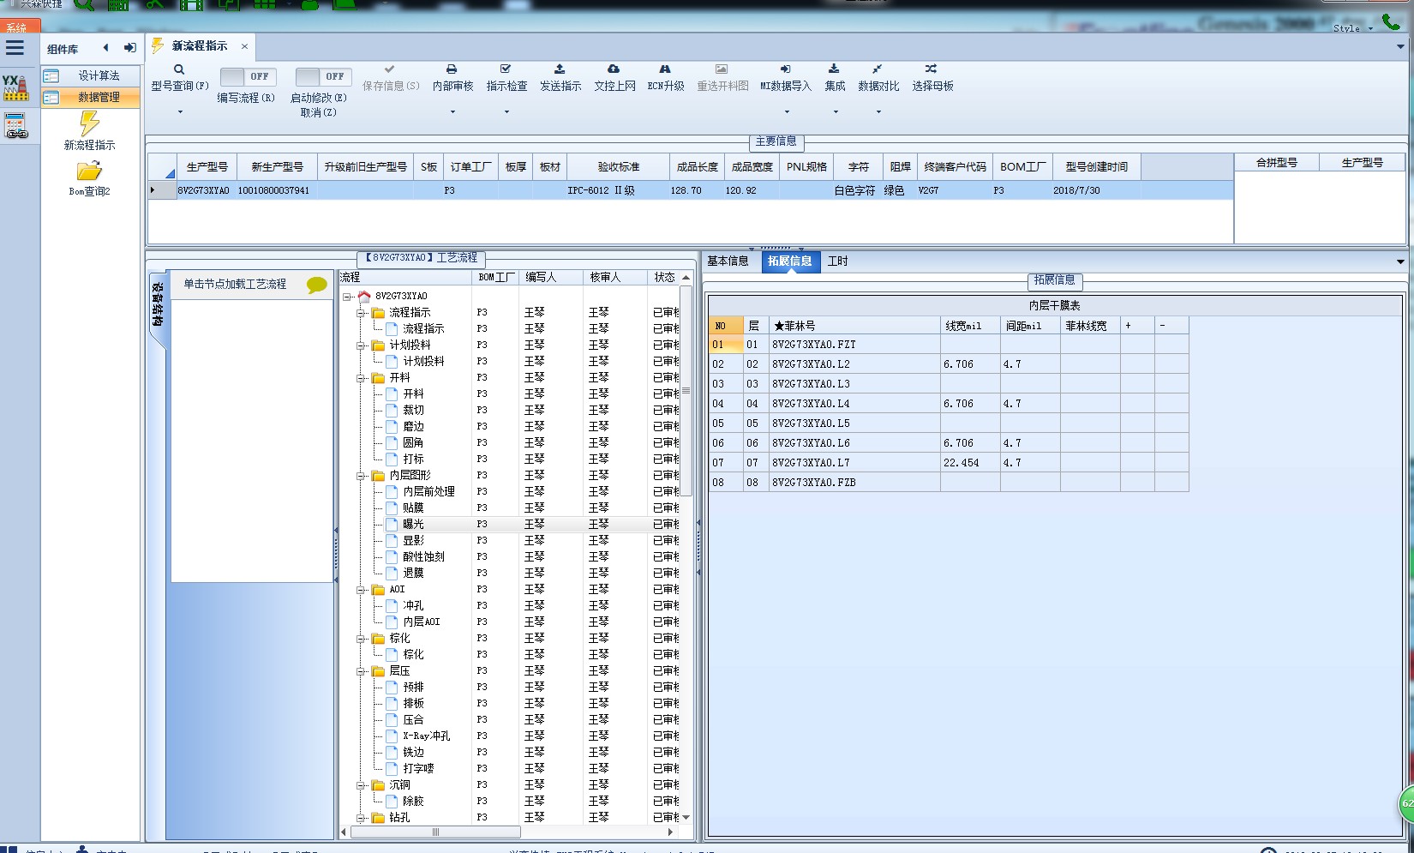The image size is (1414, 853).
Task: Click the 重选开料图 image icon
Action: coord(722,69)
